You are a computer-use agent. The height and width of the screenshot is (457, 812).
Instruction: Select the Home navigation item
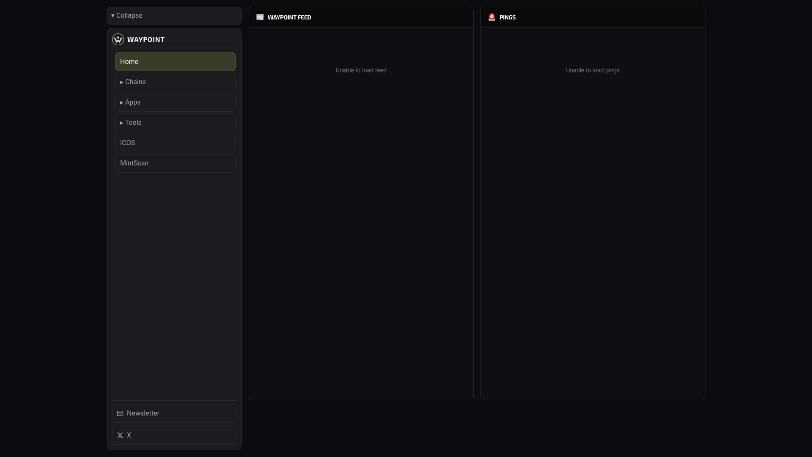pos(176,62)
